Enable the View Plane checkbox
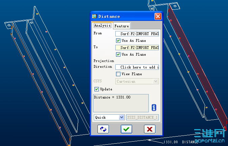The height and width of the screenshot is (146, 228). (118, 74)
